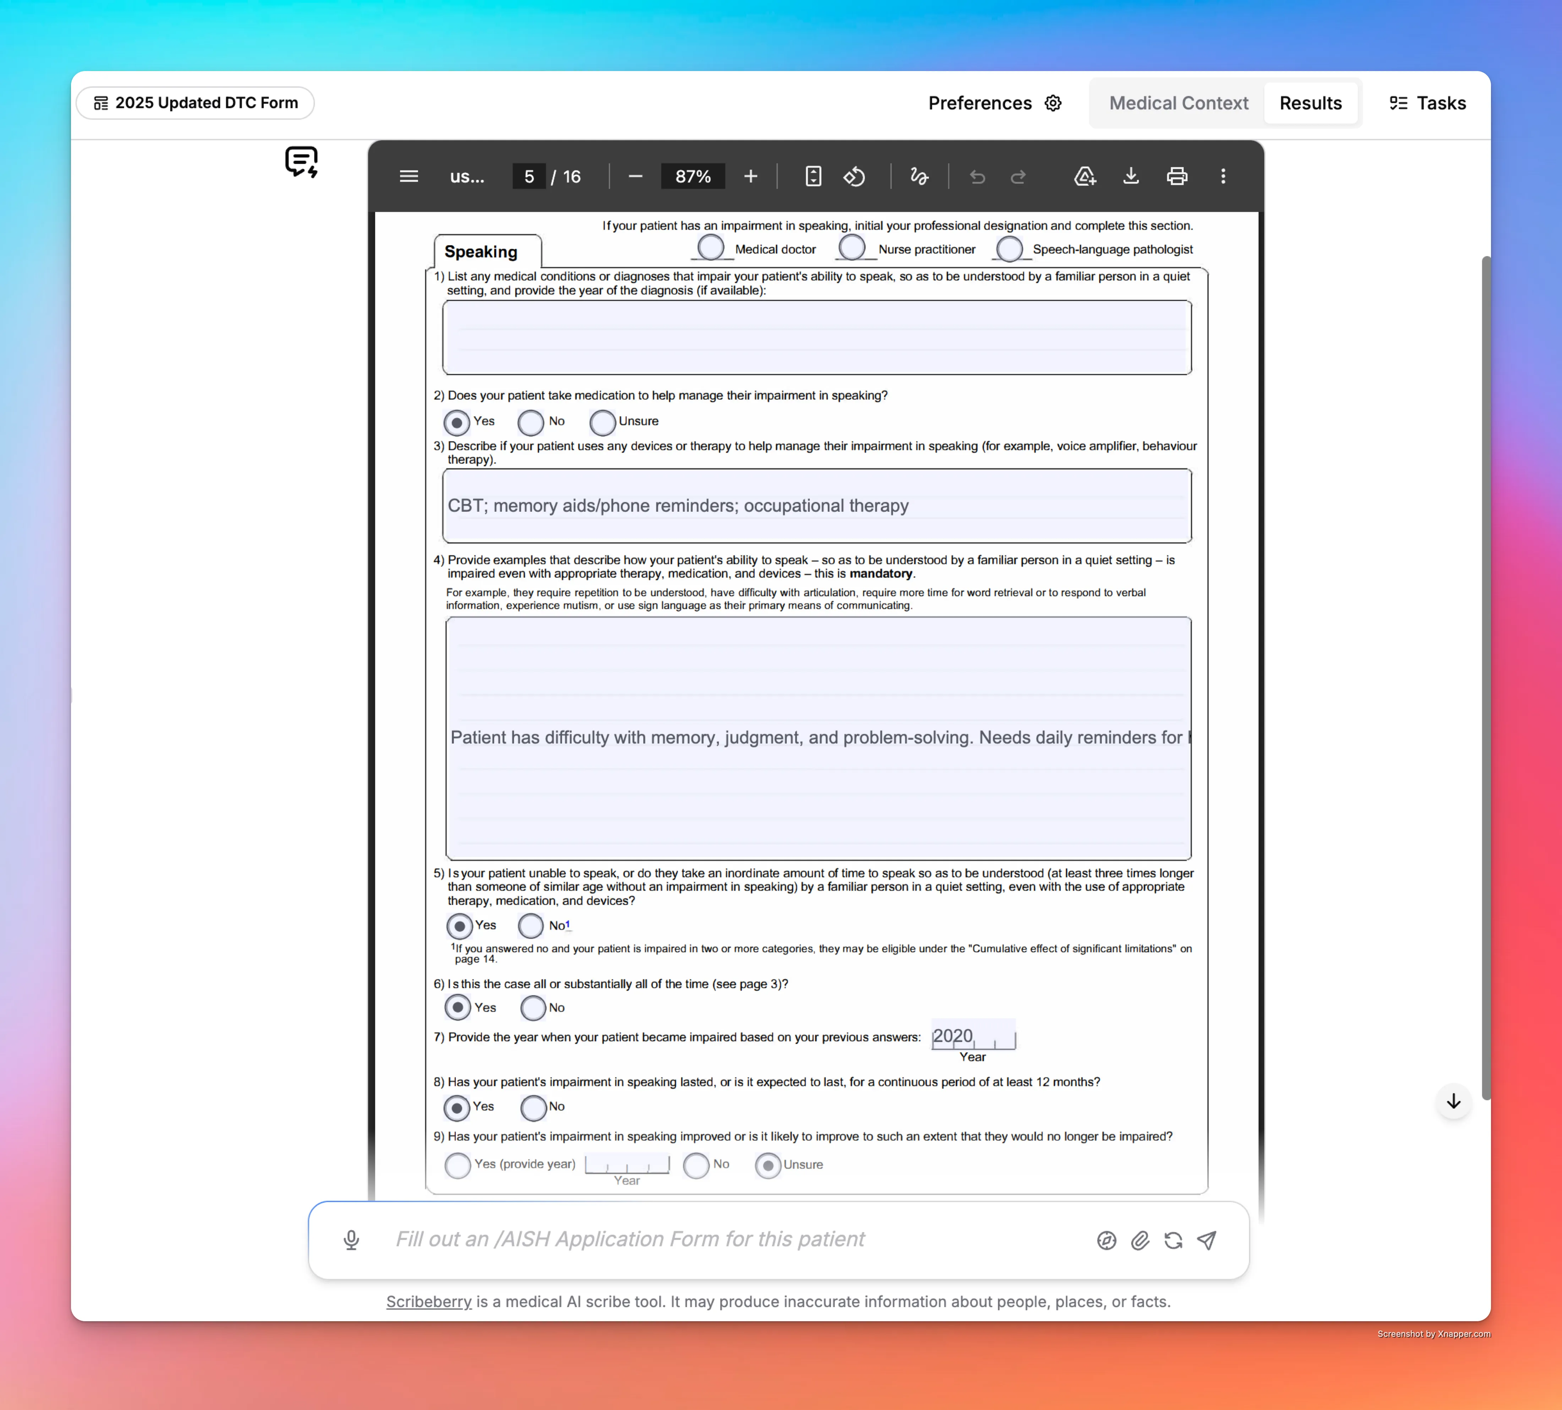
Task: Click the medical conditions text field
Action: [816, 338]
